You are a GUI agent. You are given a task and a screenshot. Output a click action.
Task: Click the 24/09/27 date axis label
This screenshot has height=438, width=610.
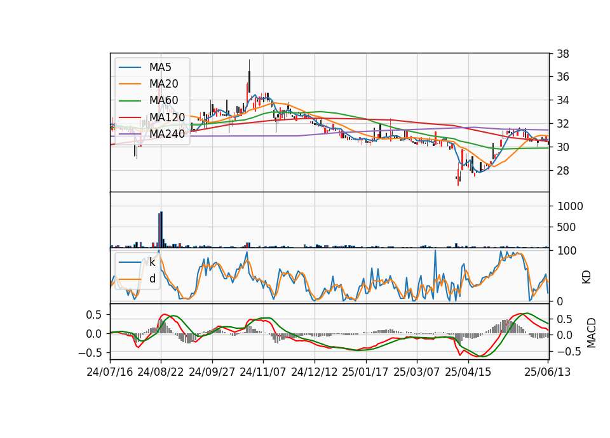point(212,372)
